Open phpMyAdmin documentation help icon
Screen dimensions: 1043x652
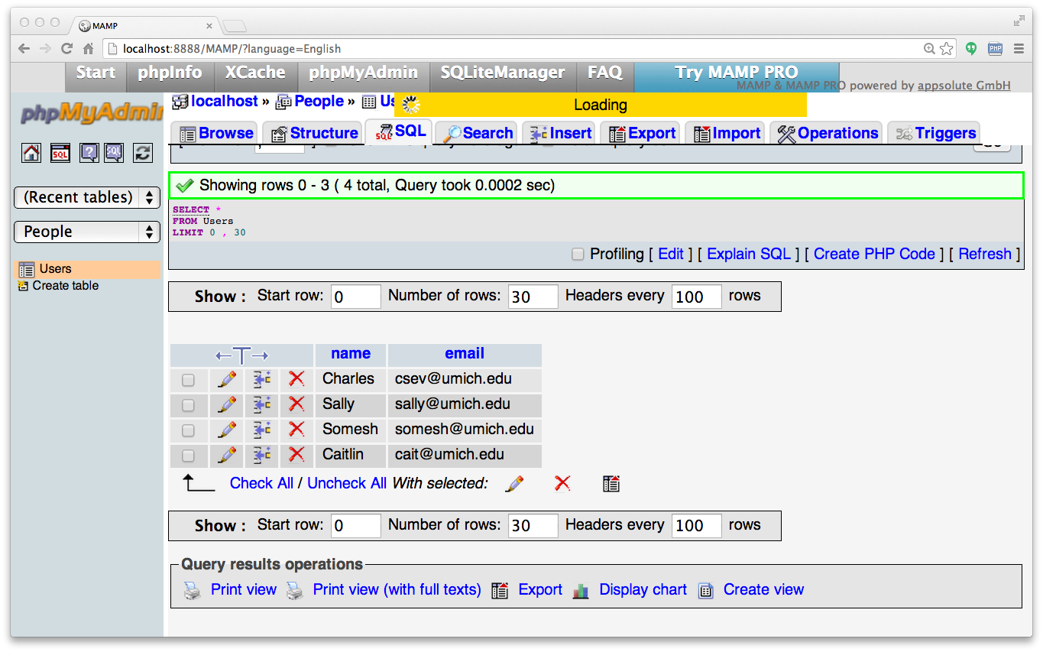pyautogui.click(x=89, y=152)
